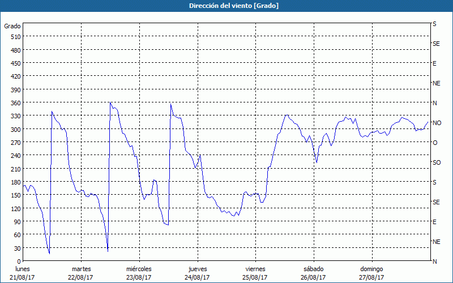
Task: Click the chart title Dirección del viento
Action: point(226,6)
